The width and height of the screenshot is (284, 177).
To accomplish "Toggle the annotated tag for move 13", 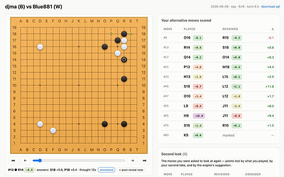I will point(107,170).
